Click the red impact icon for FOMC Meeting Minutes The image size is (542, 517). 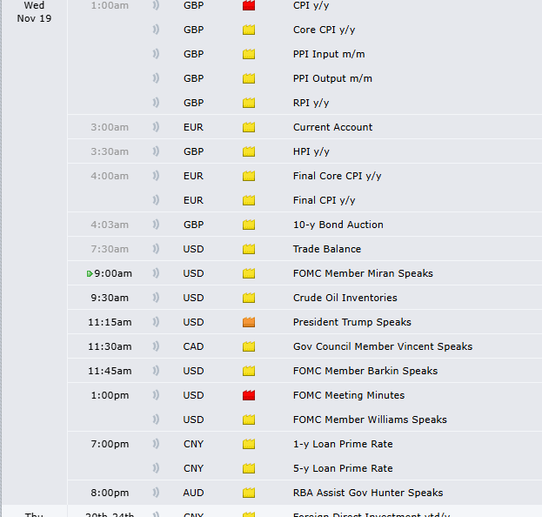coord(249,395)
